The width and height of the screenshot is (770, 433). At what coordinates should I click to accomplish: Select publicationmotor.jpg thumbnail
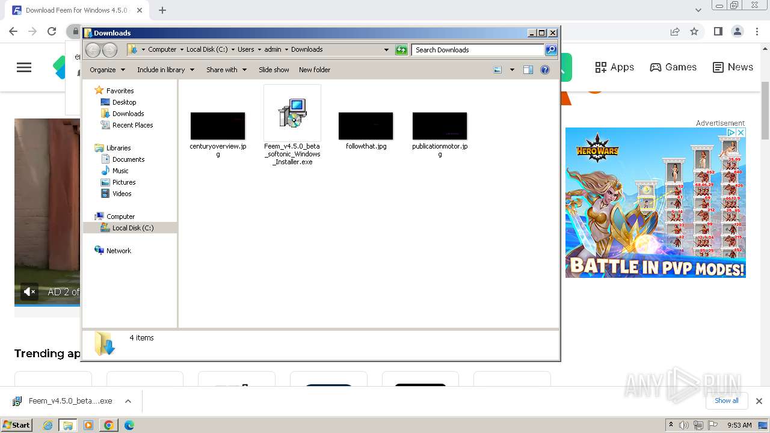coord(440,126)
